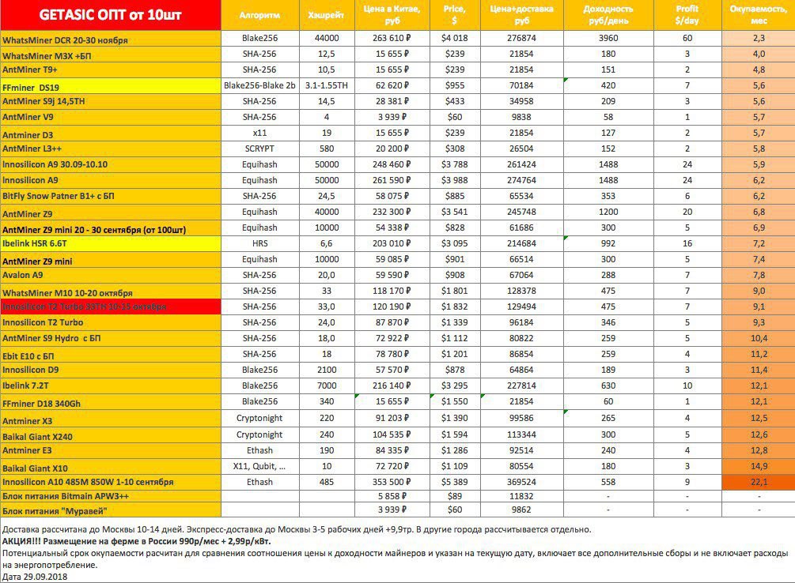Click the 'AntMiner V9' cell
The width and height of the screenshot is (795, 583).
(x=111, y=118)
